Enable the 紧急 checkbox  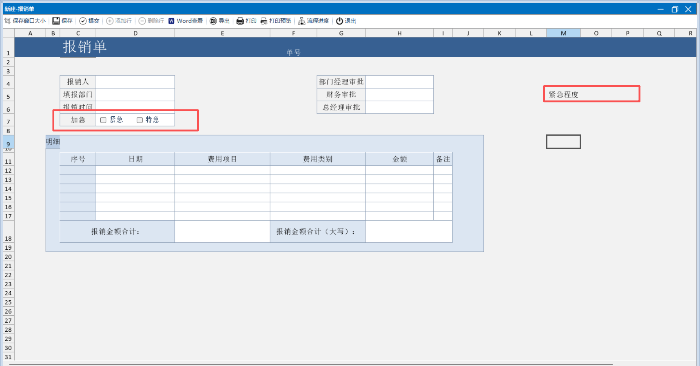pos(103,120)
